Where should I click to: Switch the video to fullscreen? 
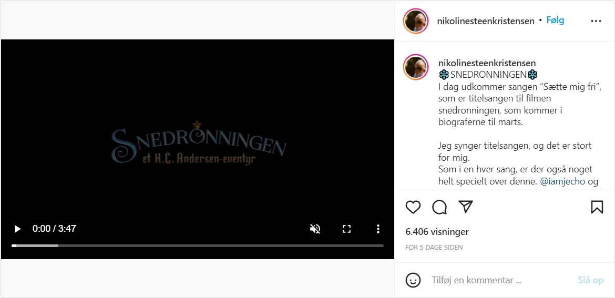(x=346, y=229)
